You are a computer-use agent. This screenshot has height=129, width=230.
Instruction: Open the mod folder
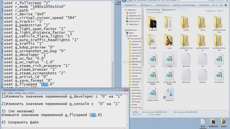click(x=169, y=23)
